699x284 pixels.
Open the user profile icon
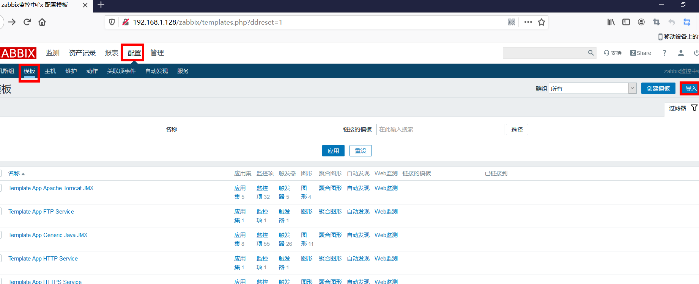[x=681, y=53]
